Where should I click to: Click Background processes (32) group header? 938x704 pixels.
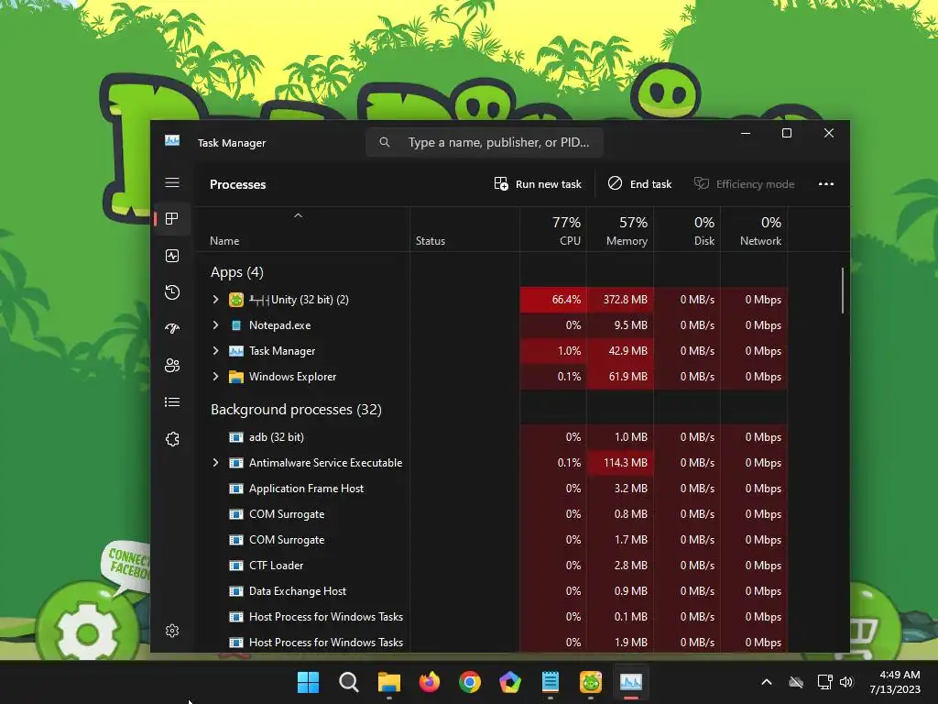point(296,410)
